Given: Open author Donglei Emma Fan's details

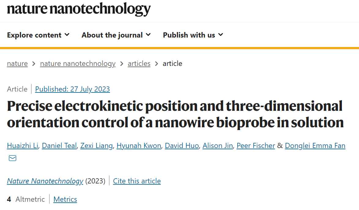Looking at the screenshot, I should 315,146.
